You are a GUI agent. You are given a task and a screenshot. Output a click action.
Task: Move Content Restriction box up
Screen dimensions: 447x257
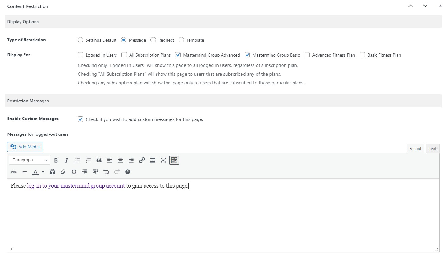pos(411,6)
